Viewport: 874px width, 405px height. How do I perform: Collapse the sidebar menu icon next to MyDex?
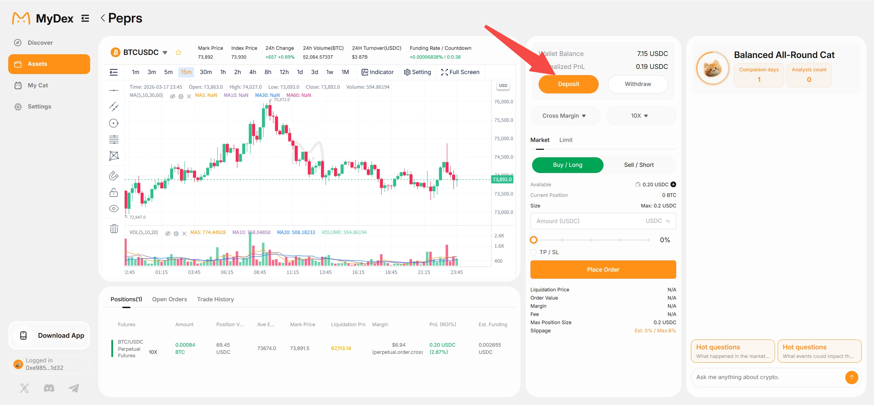click(85, 18)
